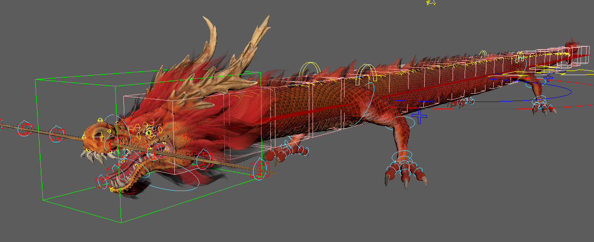Click the dragon's upper front fangs
The width and height of the screenshot is (594, 242).
(x=94, y=156)
